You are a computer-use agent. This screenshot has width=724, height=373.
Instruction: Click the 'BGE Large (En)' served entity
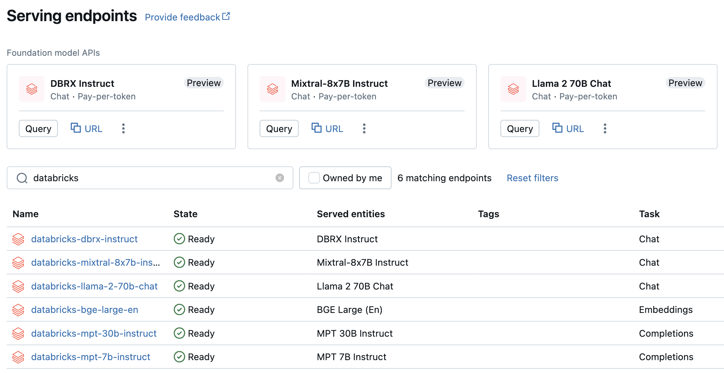(349, 310)
